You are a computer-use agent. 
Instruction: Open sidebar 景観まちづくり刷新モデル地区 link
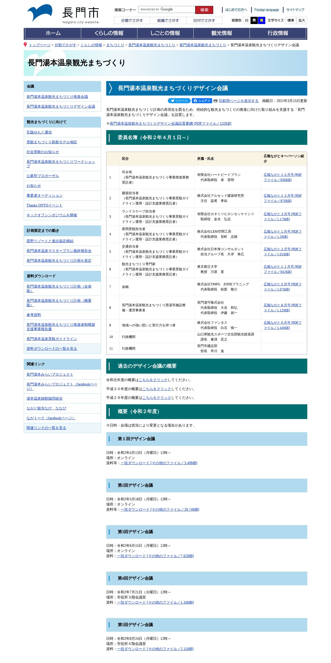pos(52,142)
